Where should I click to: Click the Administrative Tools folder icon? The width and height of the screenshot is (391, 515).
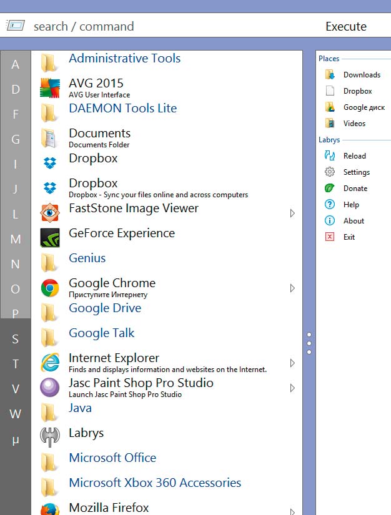coord(49,62)
